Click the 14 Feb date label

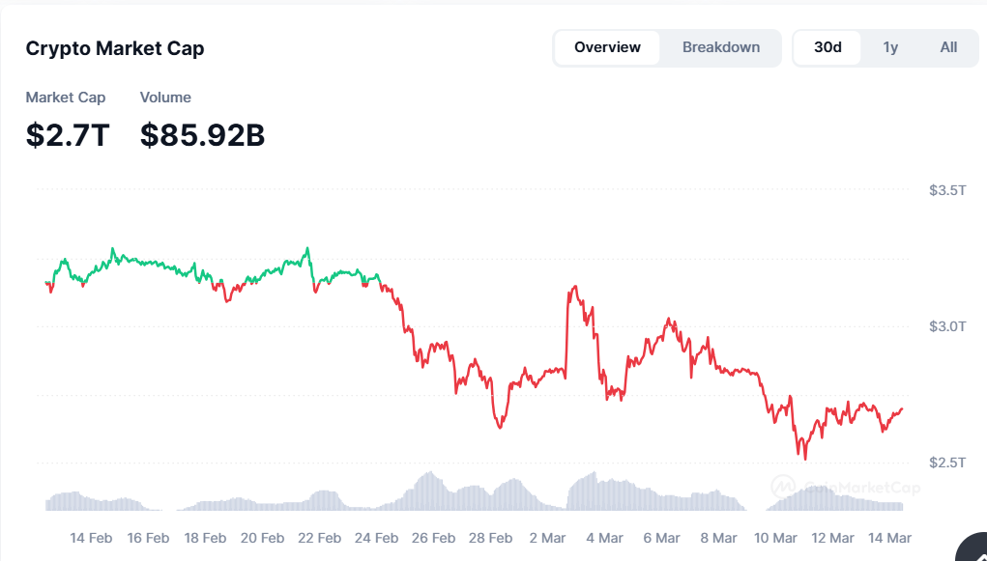[x=91, y=538]
